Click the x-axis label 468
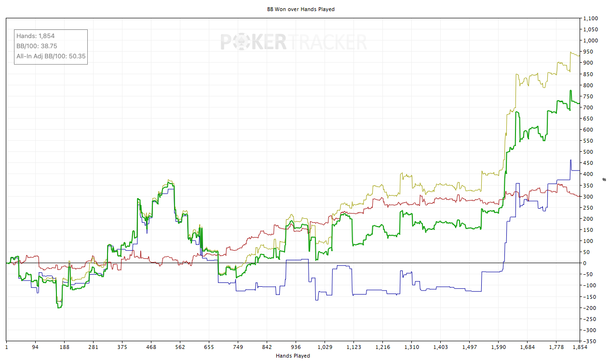 click(151, 347)
